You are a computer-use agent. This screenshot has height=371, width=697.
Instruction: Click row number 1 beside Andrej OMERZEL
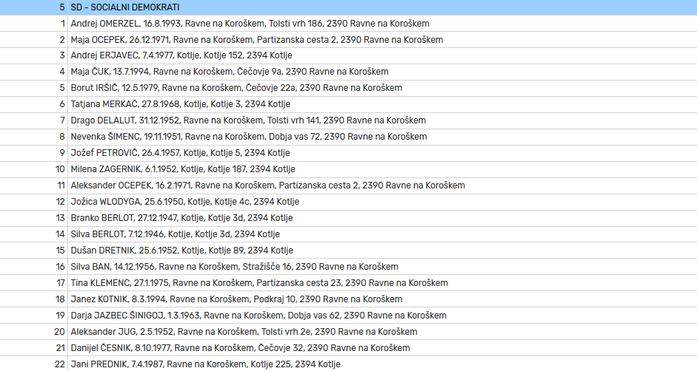coord(63,24)
